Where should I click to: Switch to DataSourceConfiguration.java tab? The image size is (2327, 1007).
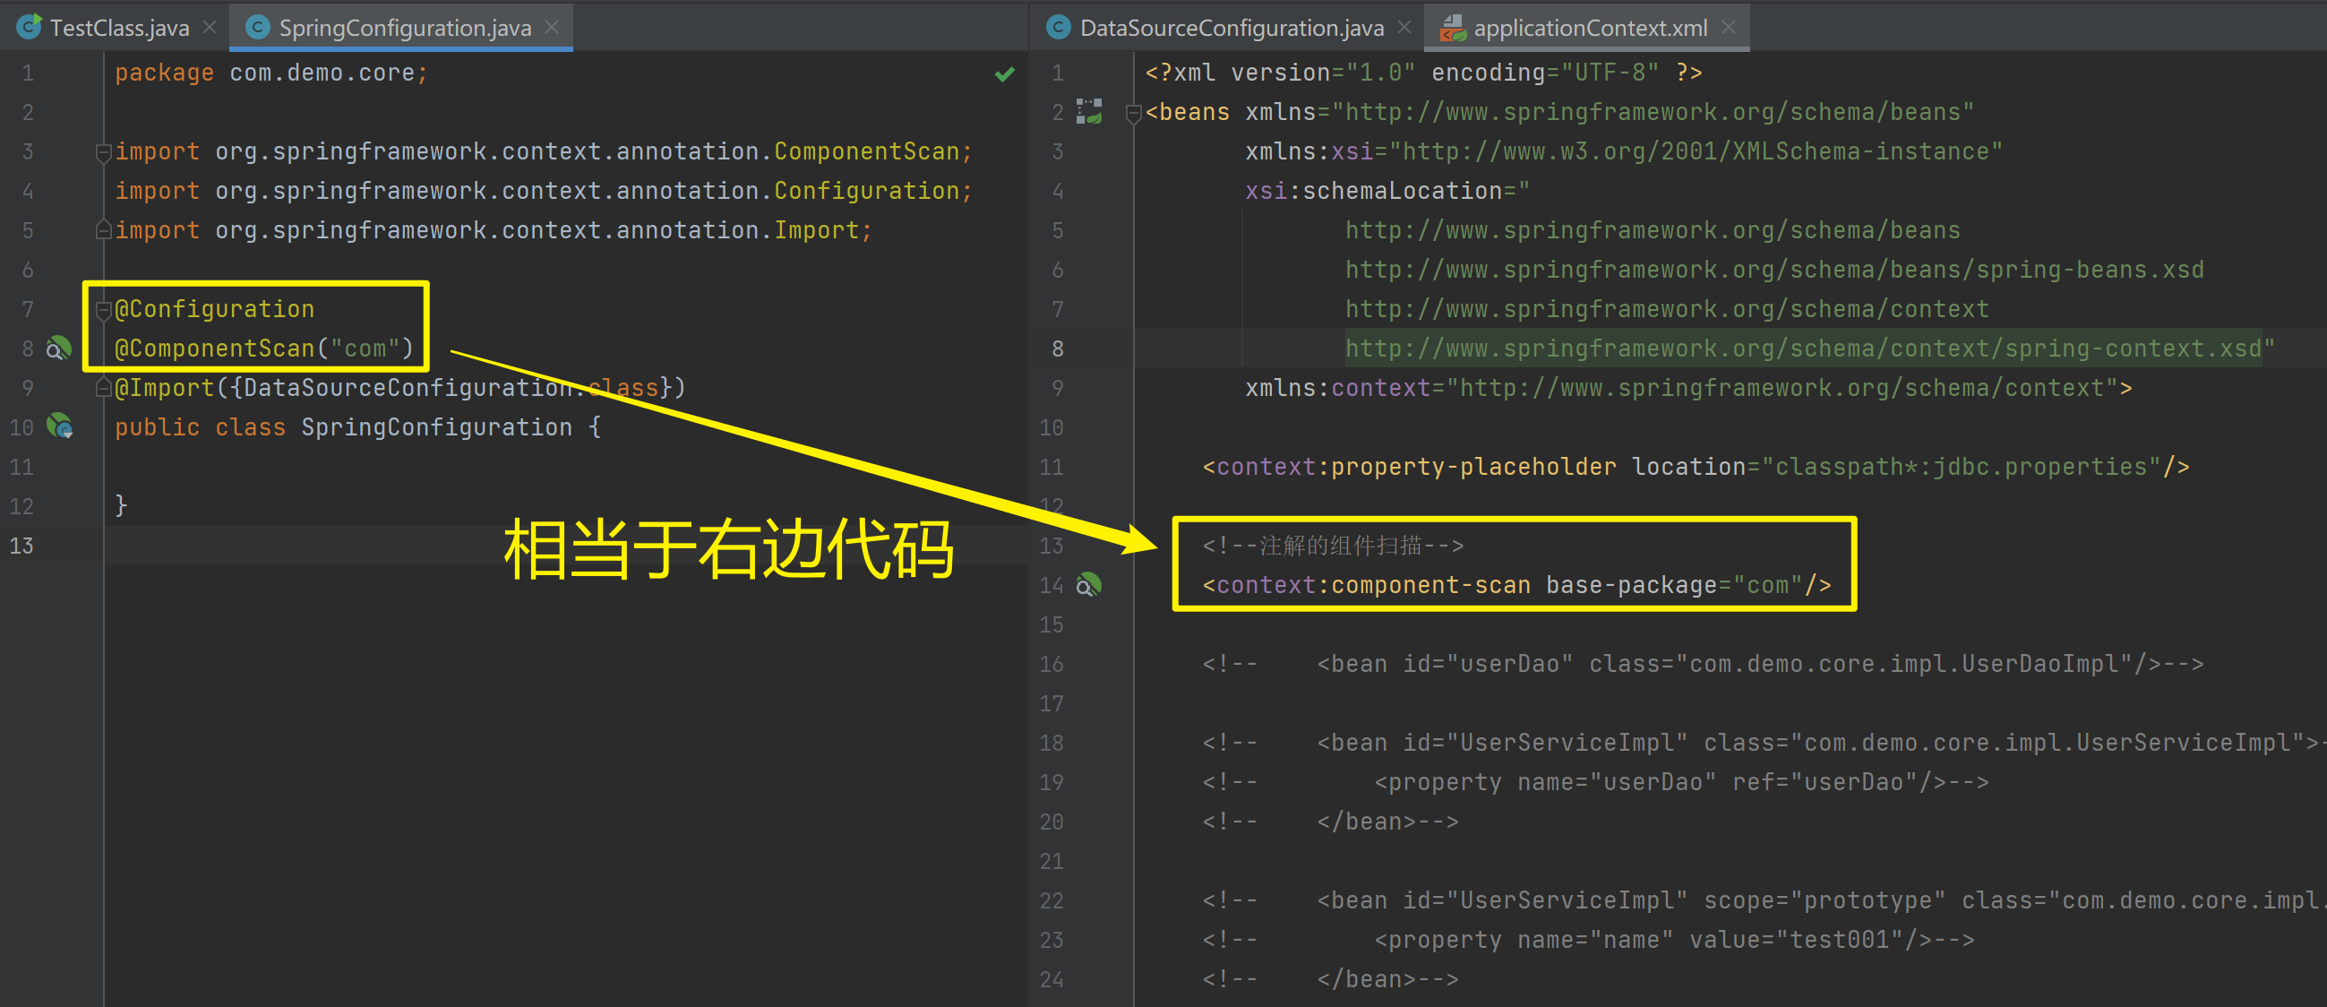coord(1231,28)
